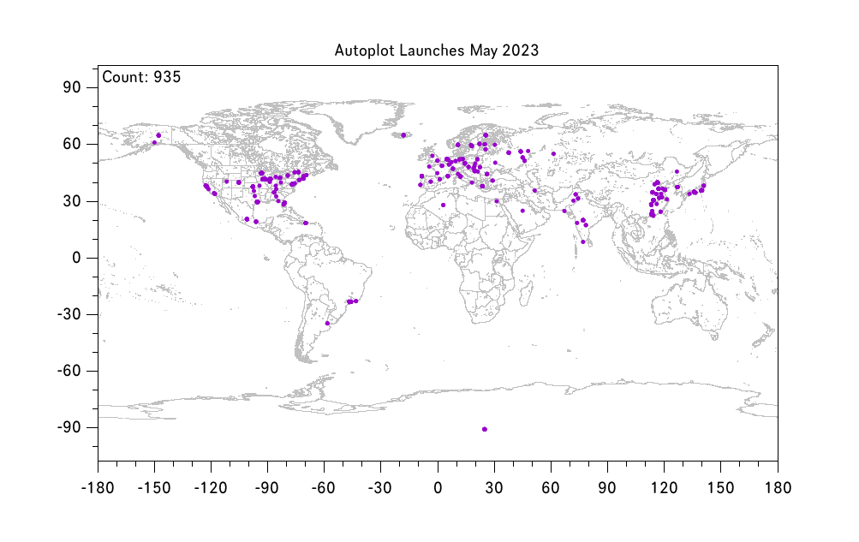Click the plot title "Autoplot Launches May 2023"

tap(437, 51)
